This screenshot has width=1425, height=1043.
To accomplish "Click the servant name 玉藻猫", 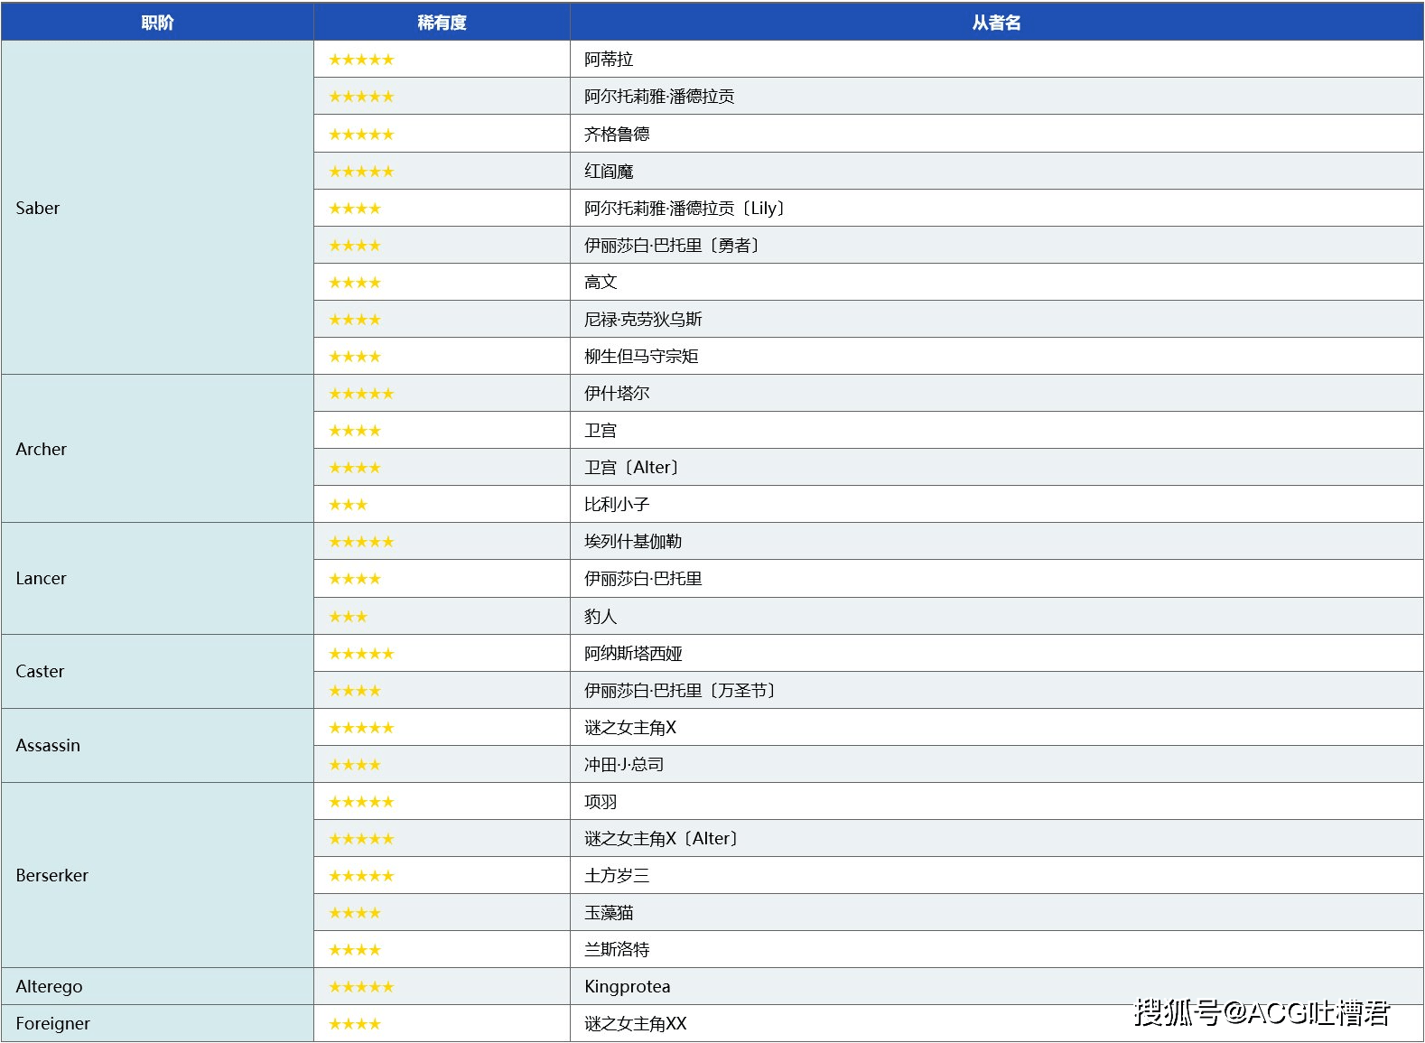I will point(609,912).
